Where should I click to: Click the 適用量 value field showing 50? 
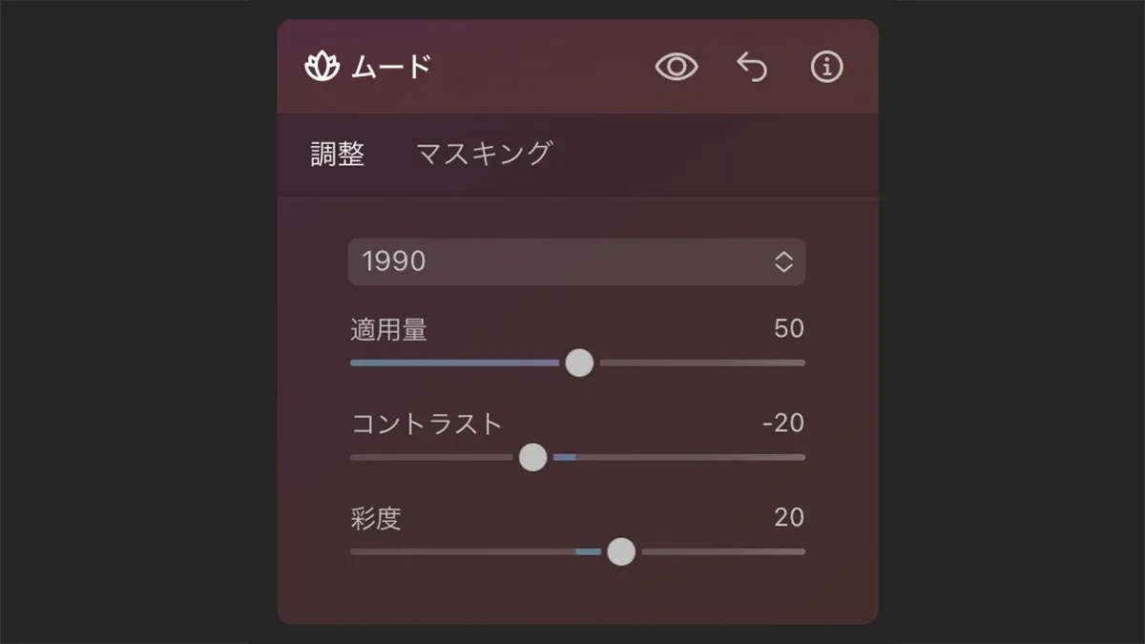(x=789, y=329)
